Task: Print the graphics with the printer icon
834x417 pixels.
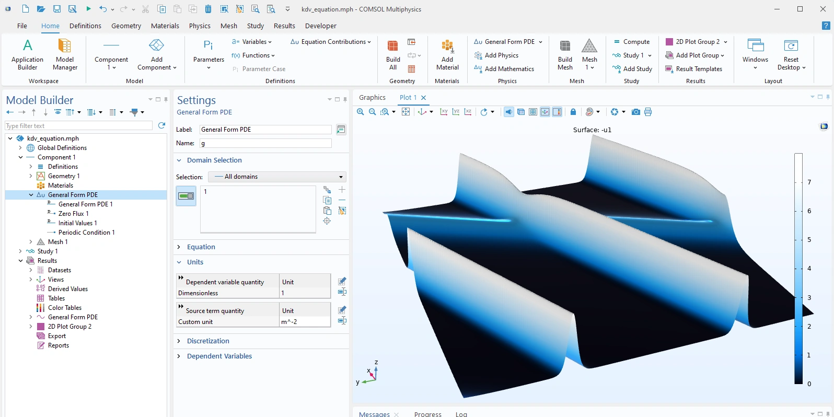Action: pos(648,112)
